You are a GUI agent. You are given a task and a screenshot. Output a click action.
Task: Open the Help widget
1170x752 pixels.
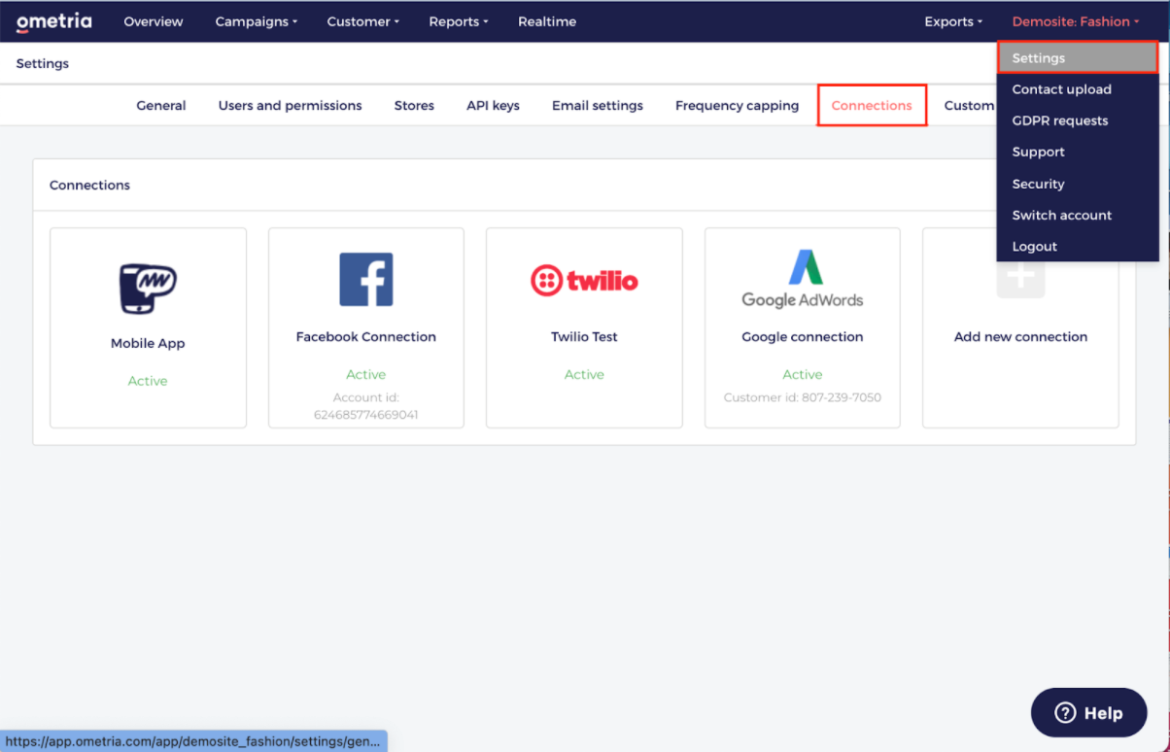1088,712
